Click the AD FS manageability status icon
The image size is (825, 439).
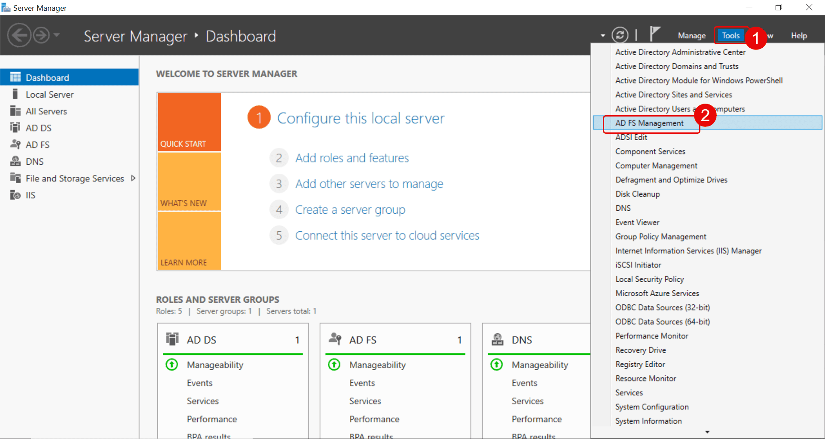[x=334, y=365]
